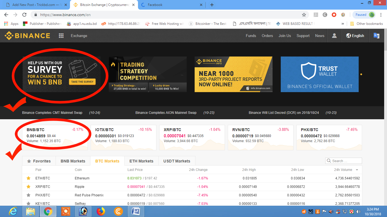
Task: Switch to the Facebook browser tab
Action: coord(172,5)
